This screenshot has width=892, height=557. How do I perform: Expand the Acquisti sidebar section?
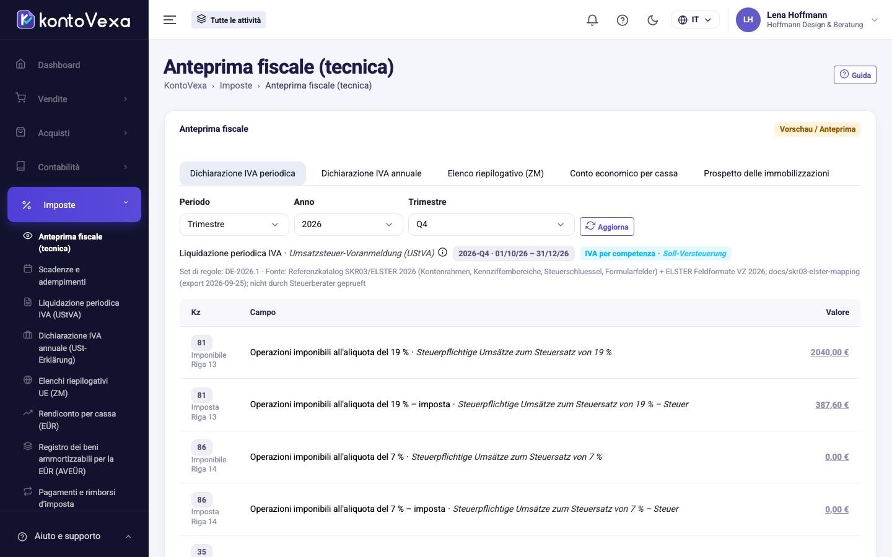(74, 133)
